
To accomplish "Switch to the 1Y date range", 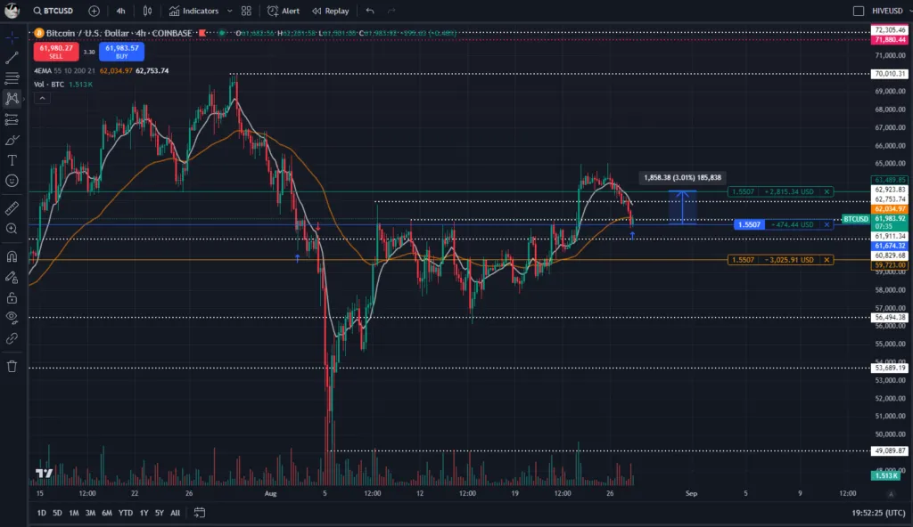I will point(144,513).
